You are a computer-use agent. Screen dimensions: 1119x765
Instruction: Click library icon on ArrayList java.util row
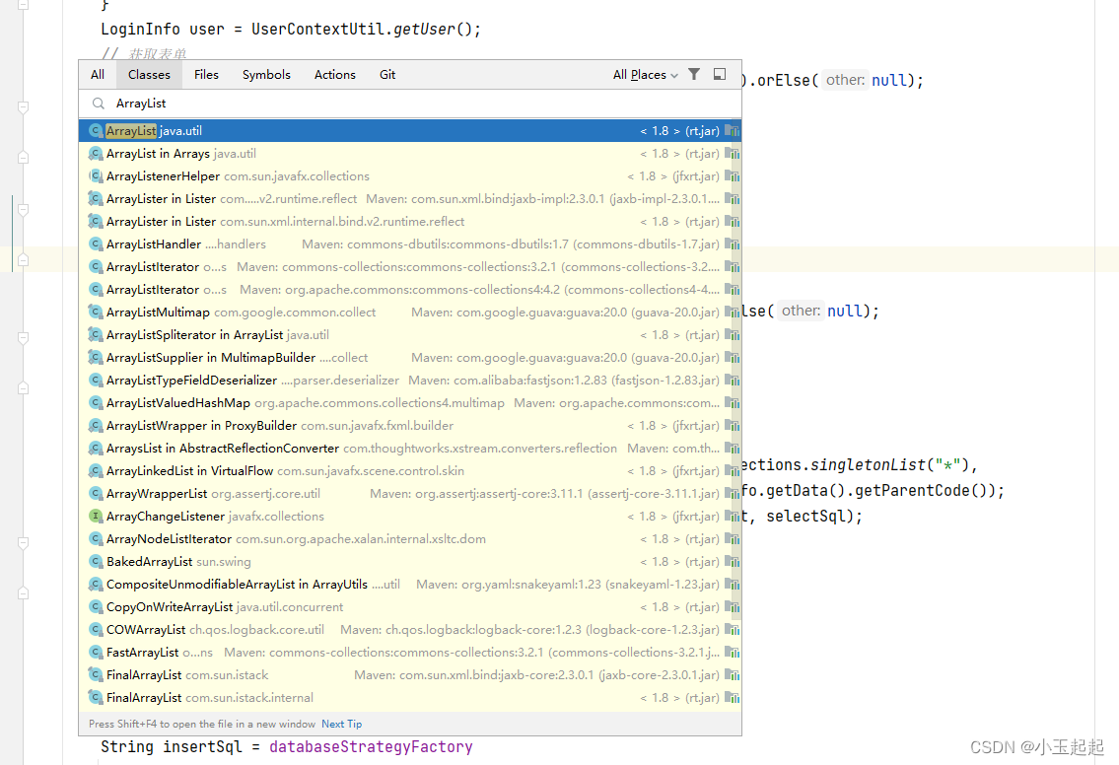click(x=733, y=130)
